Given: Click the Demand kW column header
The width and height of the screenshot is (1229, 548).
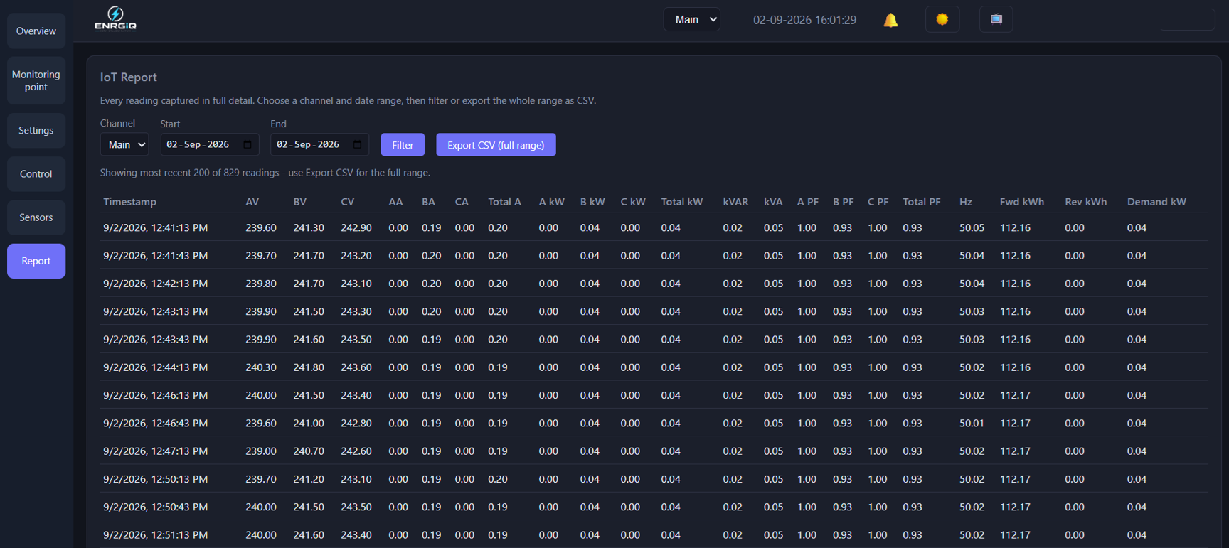Looking at the screenshot, I should 1156,202.
